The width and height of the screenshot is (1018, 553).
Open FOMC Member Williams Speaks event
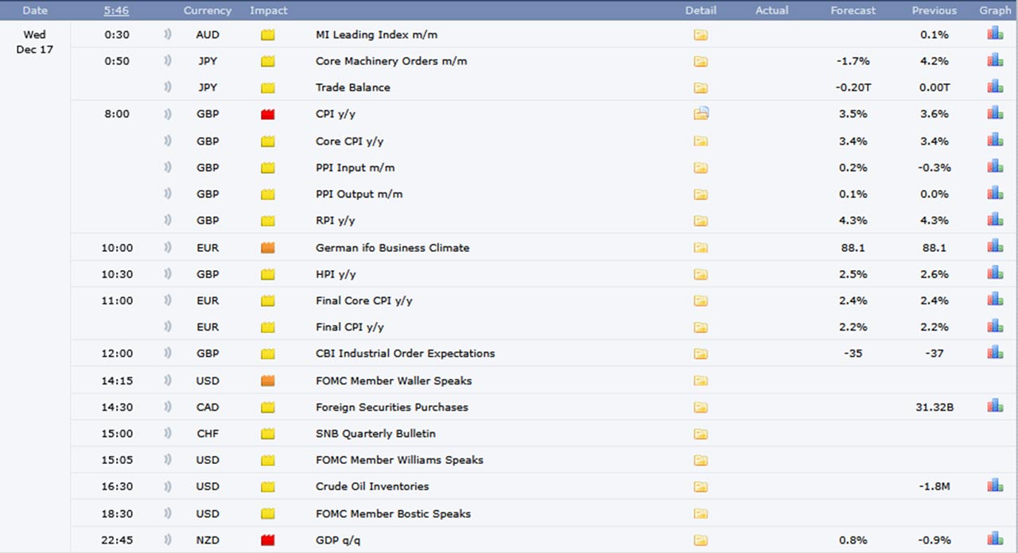(399, 460)
